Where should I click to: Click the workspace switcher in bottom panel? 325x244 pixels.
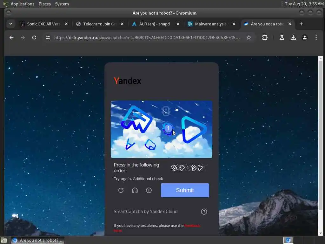pyautogui.click(x=288, y=240)
